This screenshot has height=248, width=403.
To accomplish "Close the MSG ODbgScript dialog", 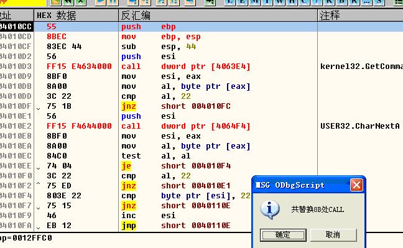I will (356, 185).
